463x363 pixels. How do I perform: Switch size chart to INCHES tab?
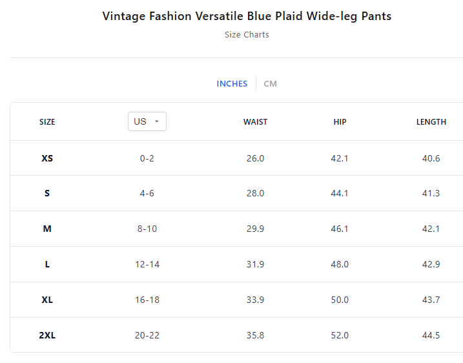pos(232,84)
